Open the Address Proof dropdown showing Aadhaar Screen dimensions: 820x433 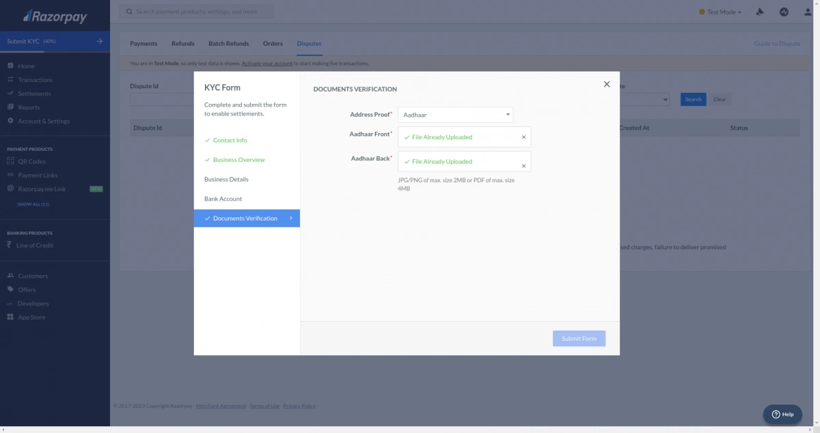tap(455, 114)
